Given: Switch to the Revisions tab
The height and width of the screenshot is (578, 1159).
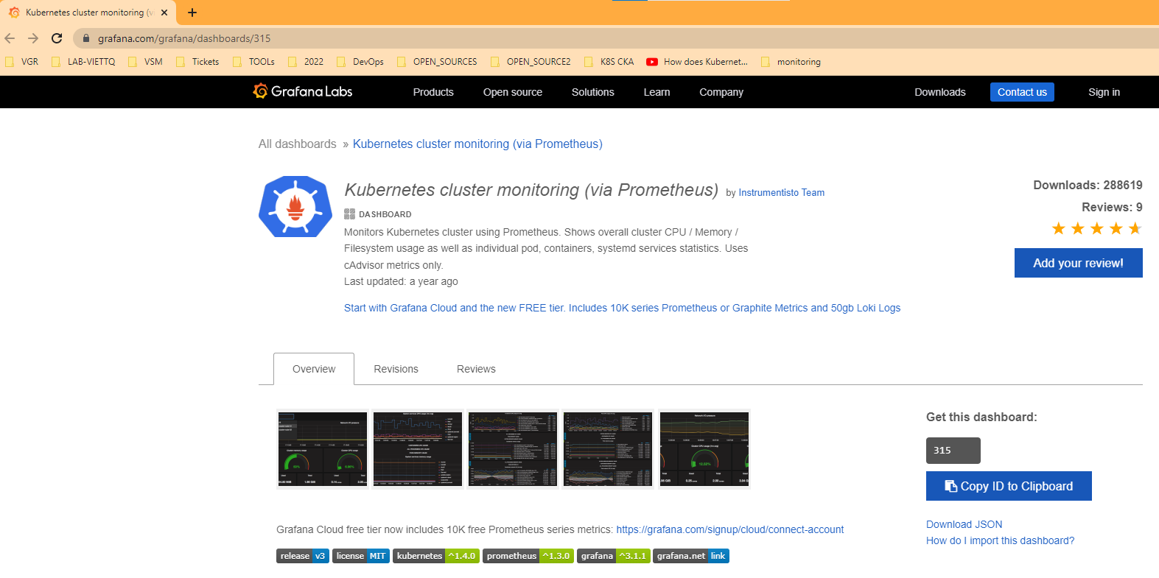Looking at the screenshot, I should pos(396,369).
